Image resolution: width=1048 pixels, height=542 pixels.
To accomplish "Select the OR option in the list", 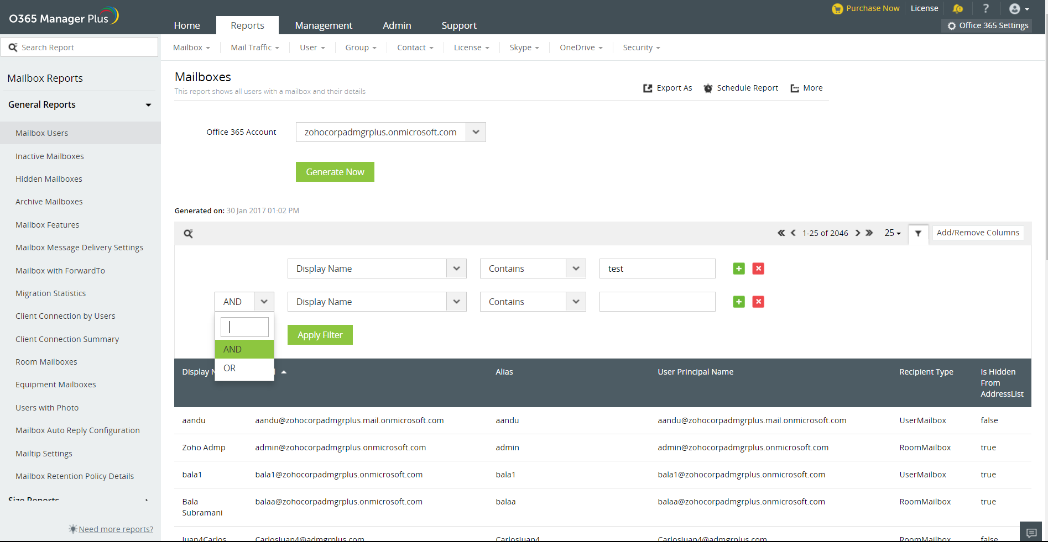I will click(244, 368).
